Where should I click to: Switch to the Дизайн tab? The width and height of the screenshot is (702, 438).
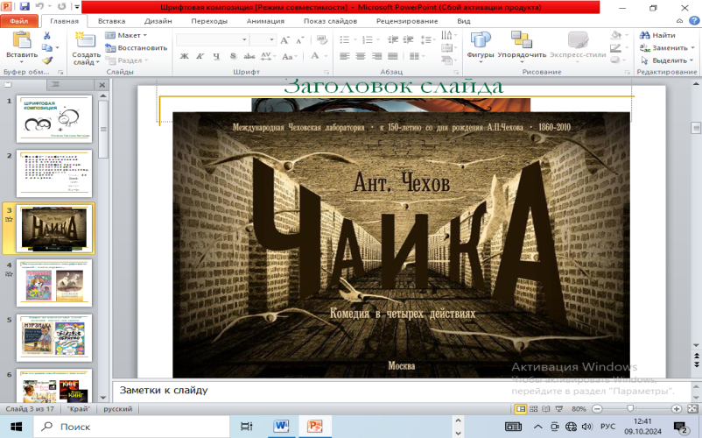point(158,21)
